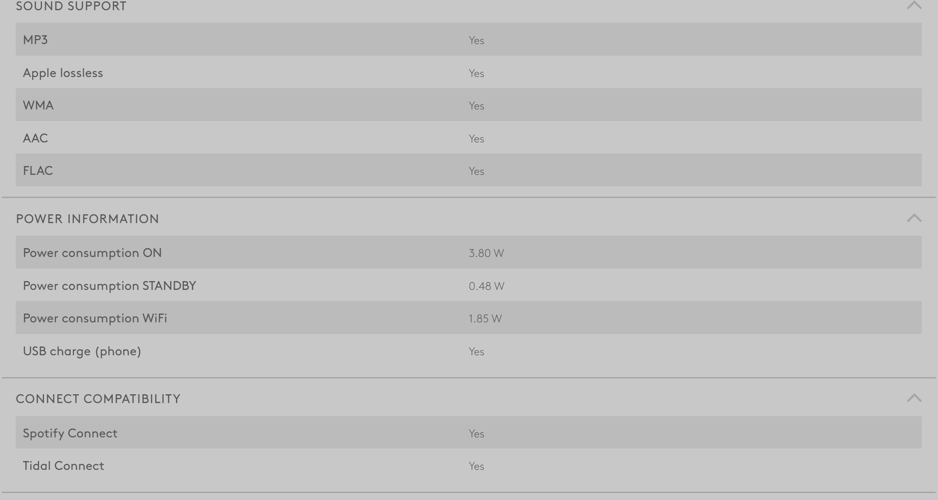Collapse the Connect Compatibility section chevron
This screenshot has height=500, width=938.
(x=914, y=398)
